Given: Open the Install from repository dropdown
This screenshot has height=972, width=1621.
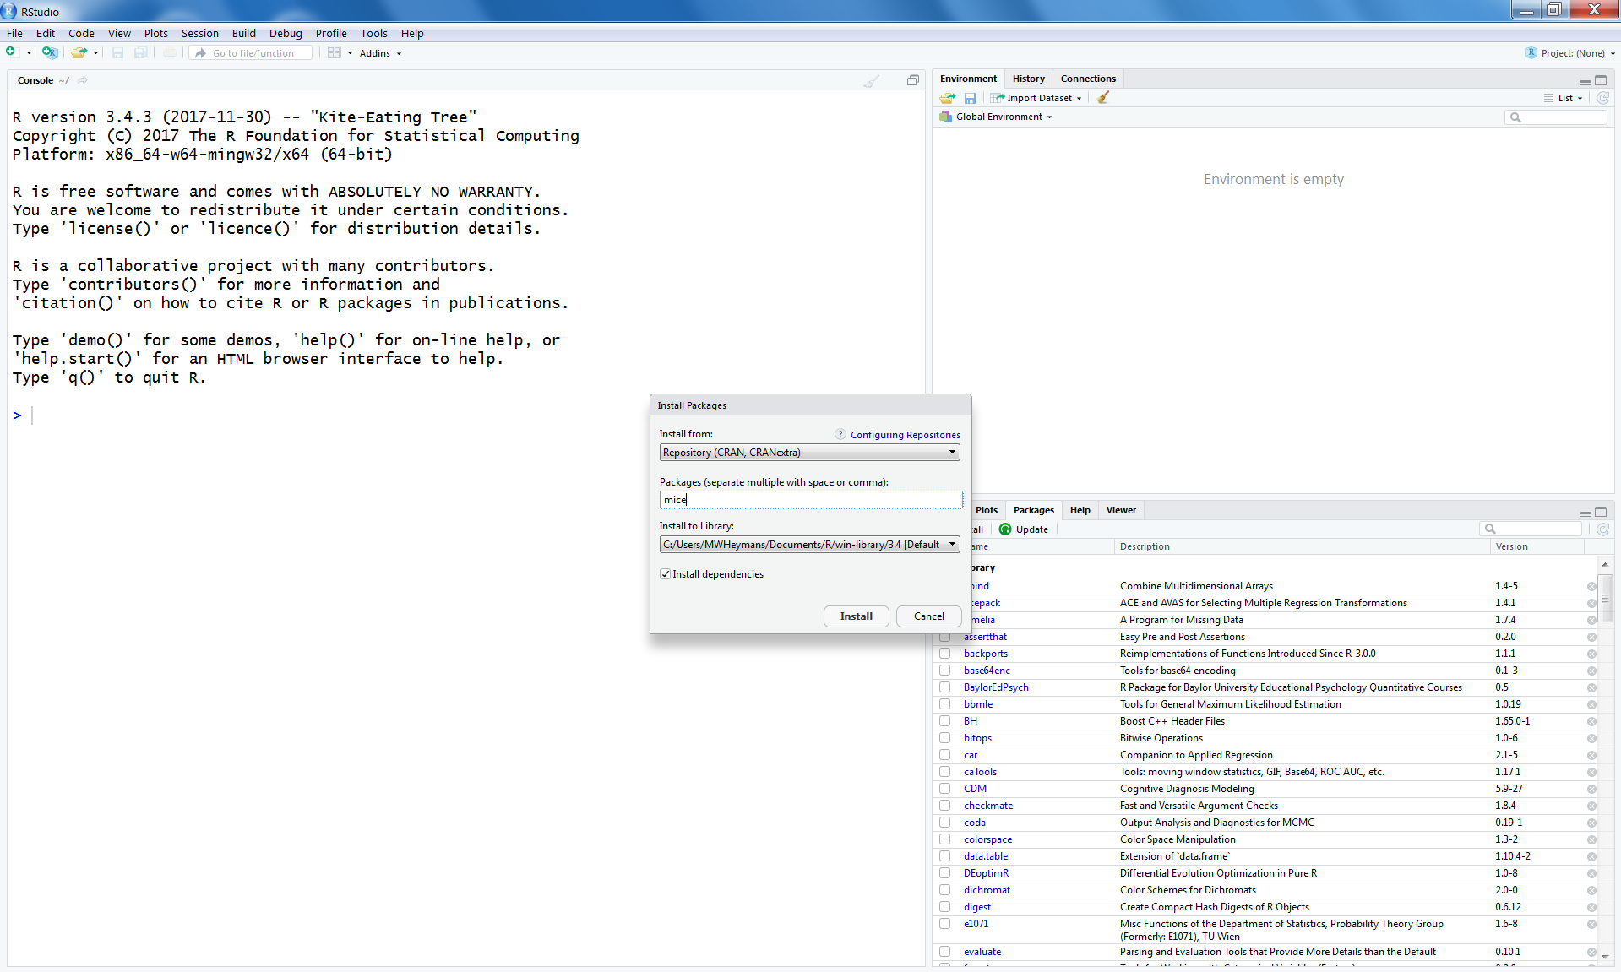Looking at the screenshot, I should tap(809, 453).
